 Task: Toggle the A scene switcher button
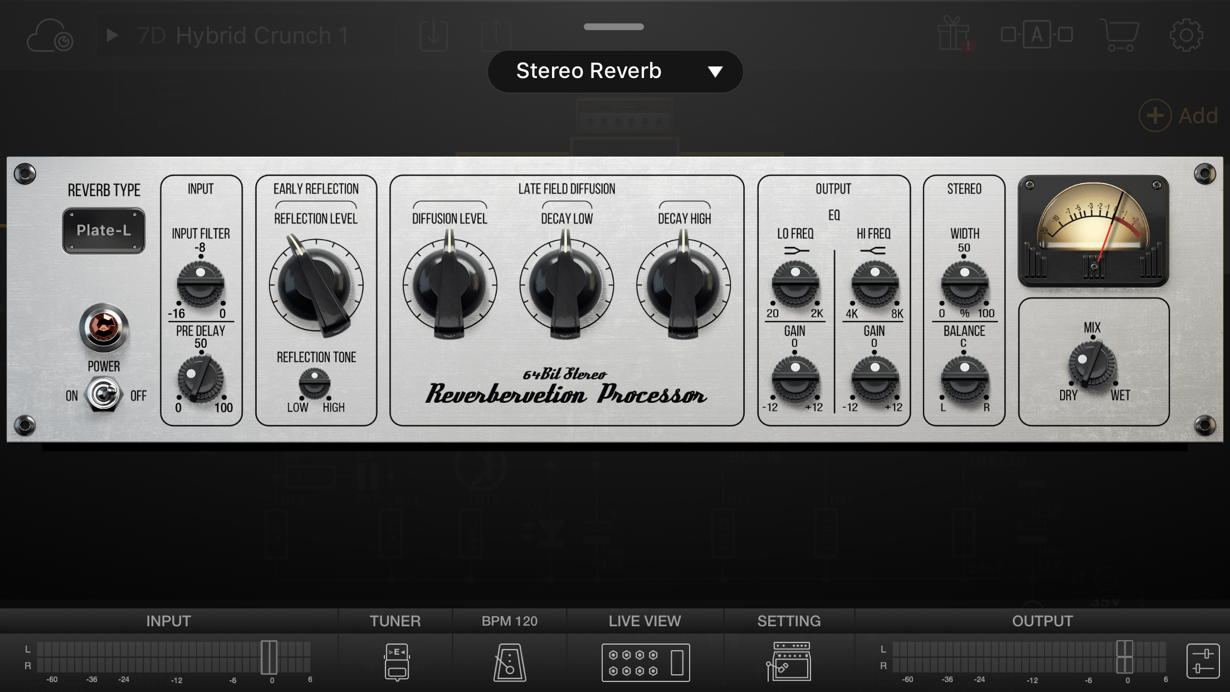click(x=1036, y=35)
